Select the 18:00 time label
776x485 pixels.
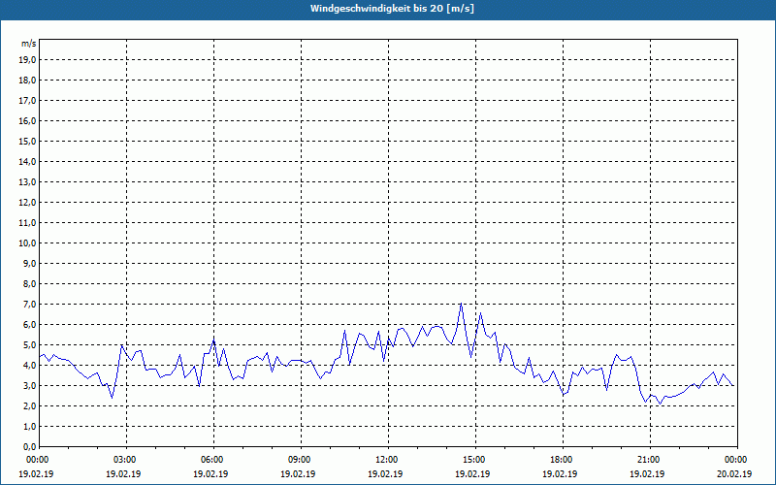pyautogui.click(x=564, y=460)
